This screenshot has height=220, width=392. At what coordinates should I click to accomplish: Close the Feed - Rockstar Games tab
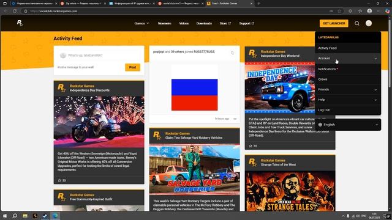[x=252, y=4]
